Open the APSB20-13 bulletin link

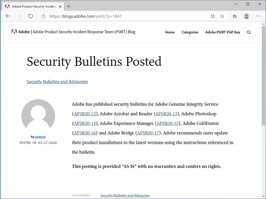pyautogui.click(x=167, y=114)
